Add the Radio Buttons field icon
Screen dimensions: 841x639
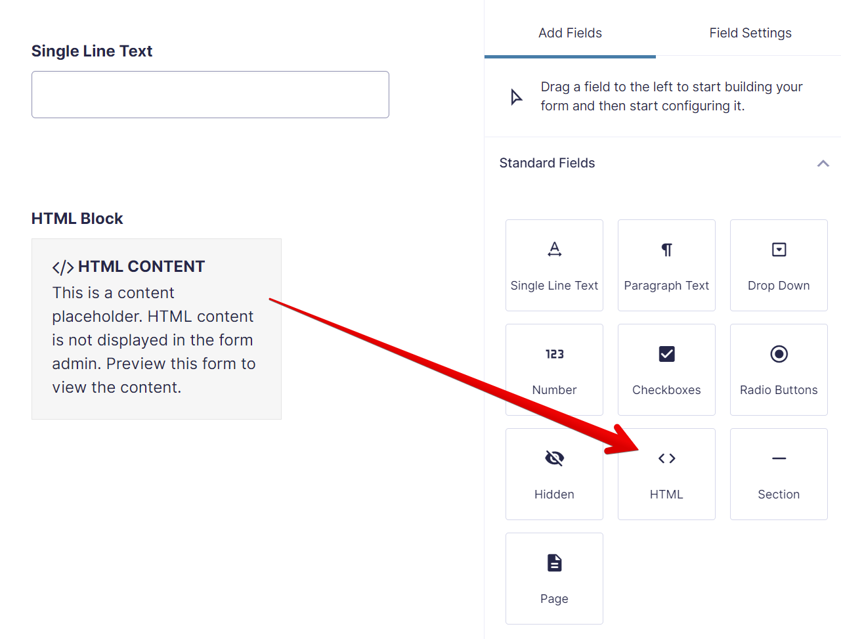click(779, 354)
